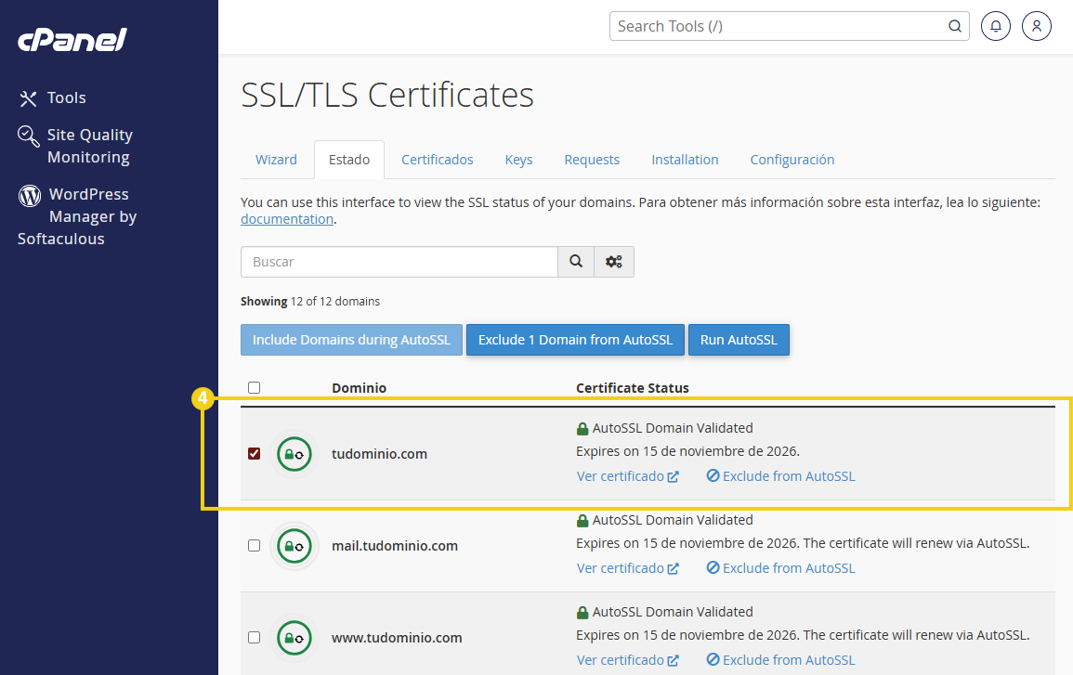Switch to the Wizard tab
This screenshot has width=1073, height=675.
click(x=277, y=160)
